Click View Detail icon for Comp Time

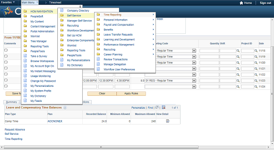tap(167, 121)
